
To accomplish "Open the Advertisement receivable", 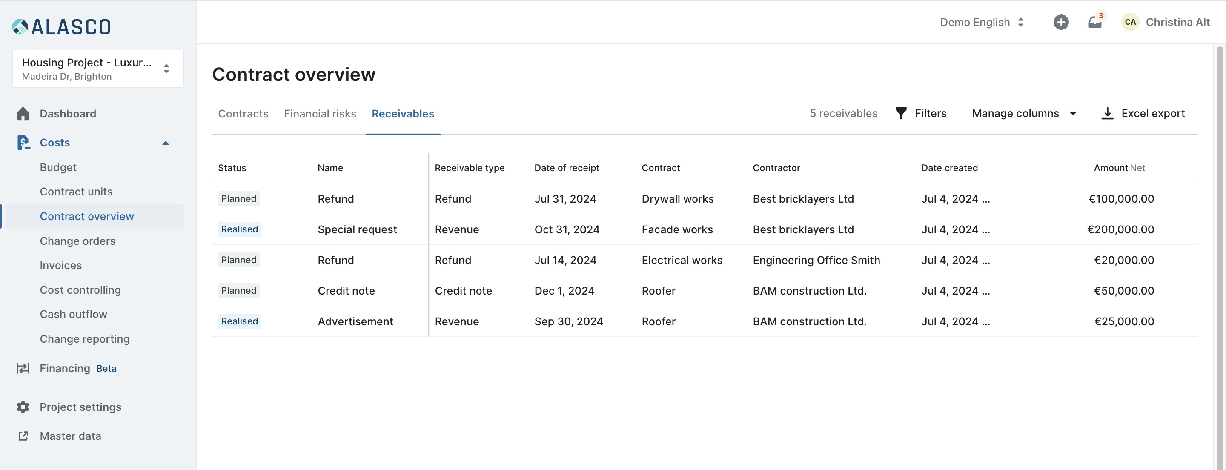I will pos(355,321).
